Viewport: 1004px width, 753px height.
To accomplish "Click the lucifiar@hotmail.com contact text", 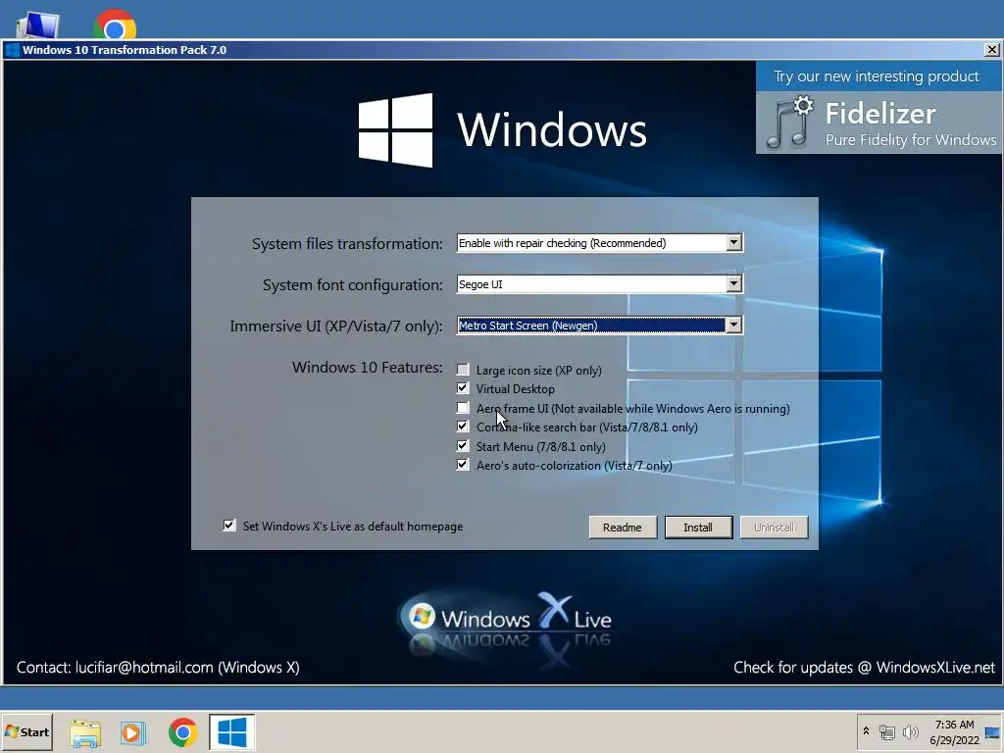I will tap(144, 667).
